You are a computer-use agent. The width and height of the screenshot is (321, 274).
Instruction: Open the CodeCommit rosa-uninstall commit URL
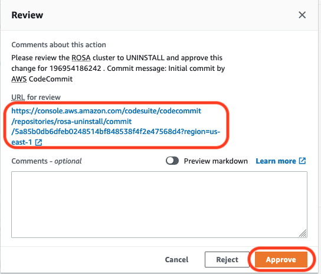click(116, 126)
